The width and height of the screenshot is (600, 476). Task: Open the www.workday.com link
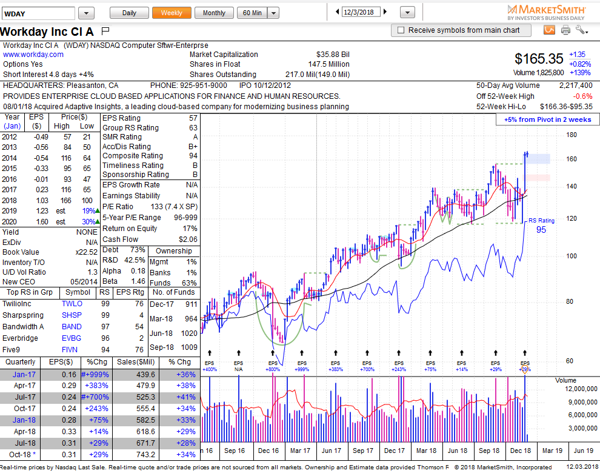point(33,55)
